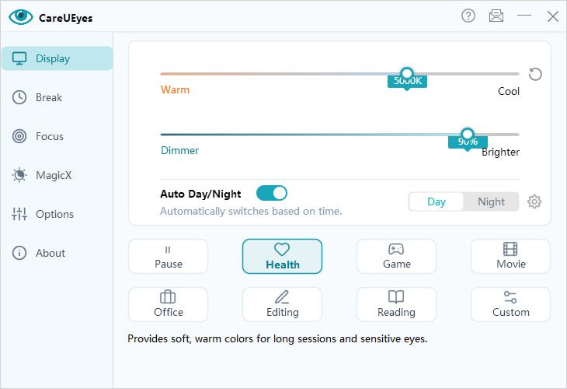Select the Office preset
Image resolution: width=567 pixels, height=389 pixels.
[x=168, y=305]
